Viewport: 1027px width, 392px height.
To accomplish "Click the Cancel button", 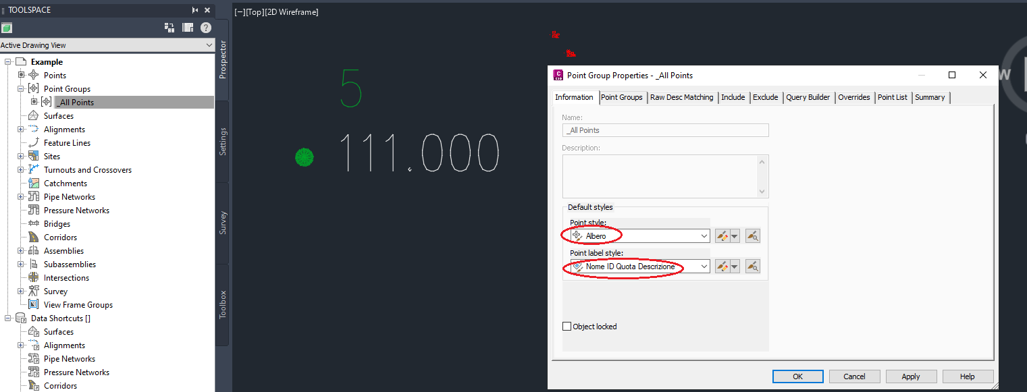I will (x=854, y=376).
